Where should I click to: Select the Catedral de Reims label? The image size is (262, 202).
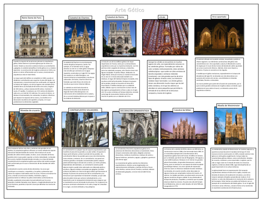pos(117,17)
